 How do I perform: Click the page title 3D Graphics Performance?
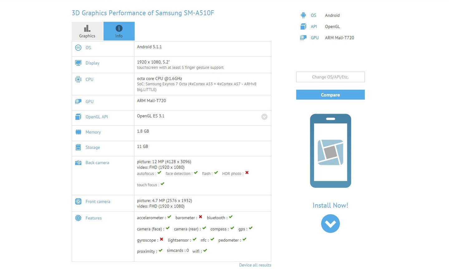point(143,13)
